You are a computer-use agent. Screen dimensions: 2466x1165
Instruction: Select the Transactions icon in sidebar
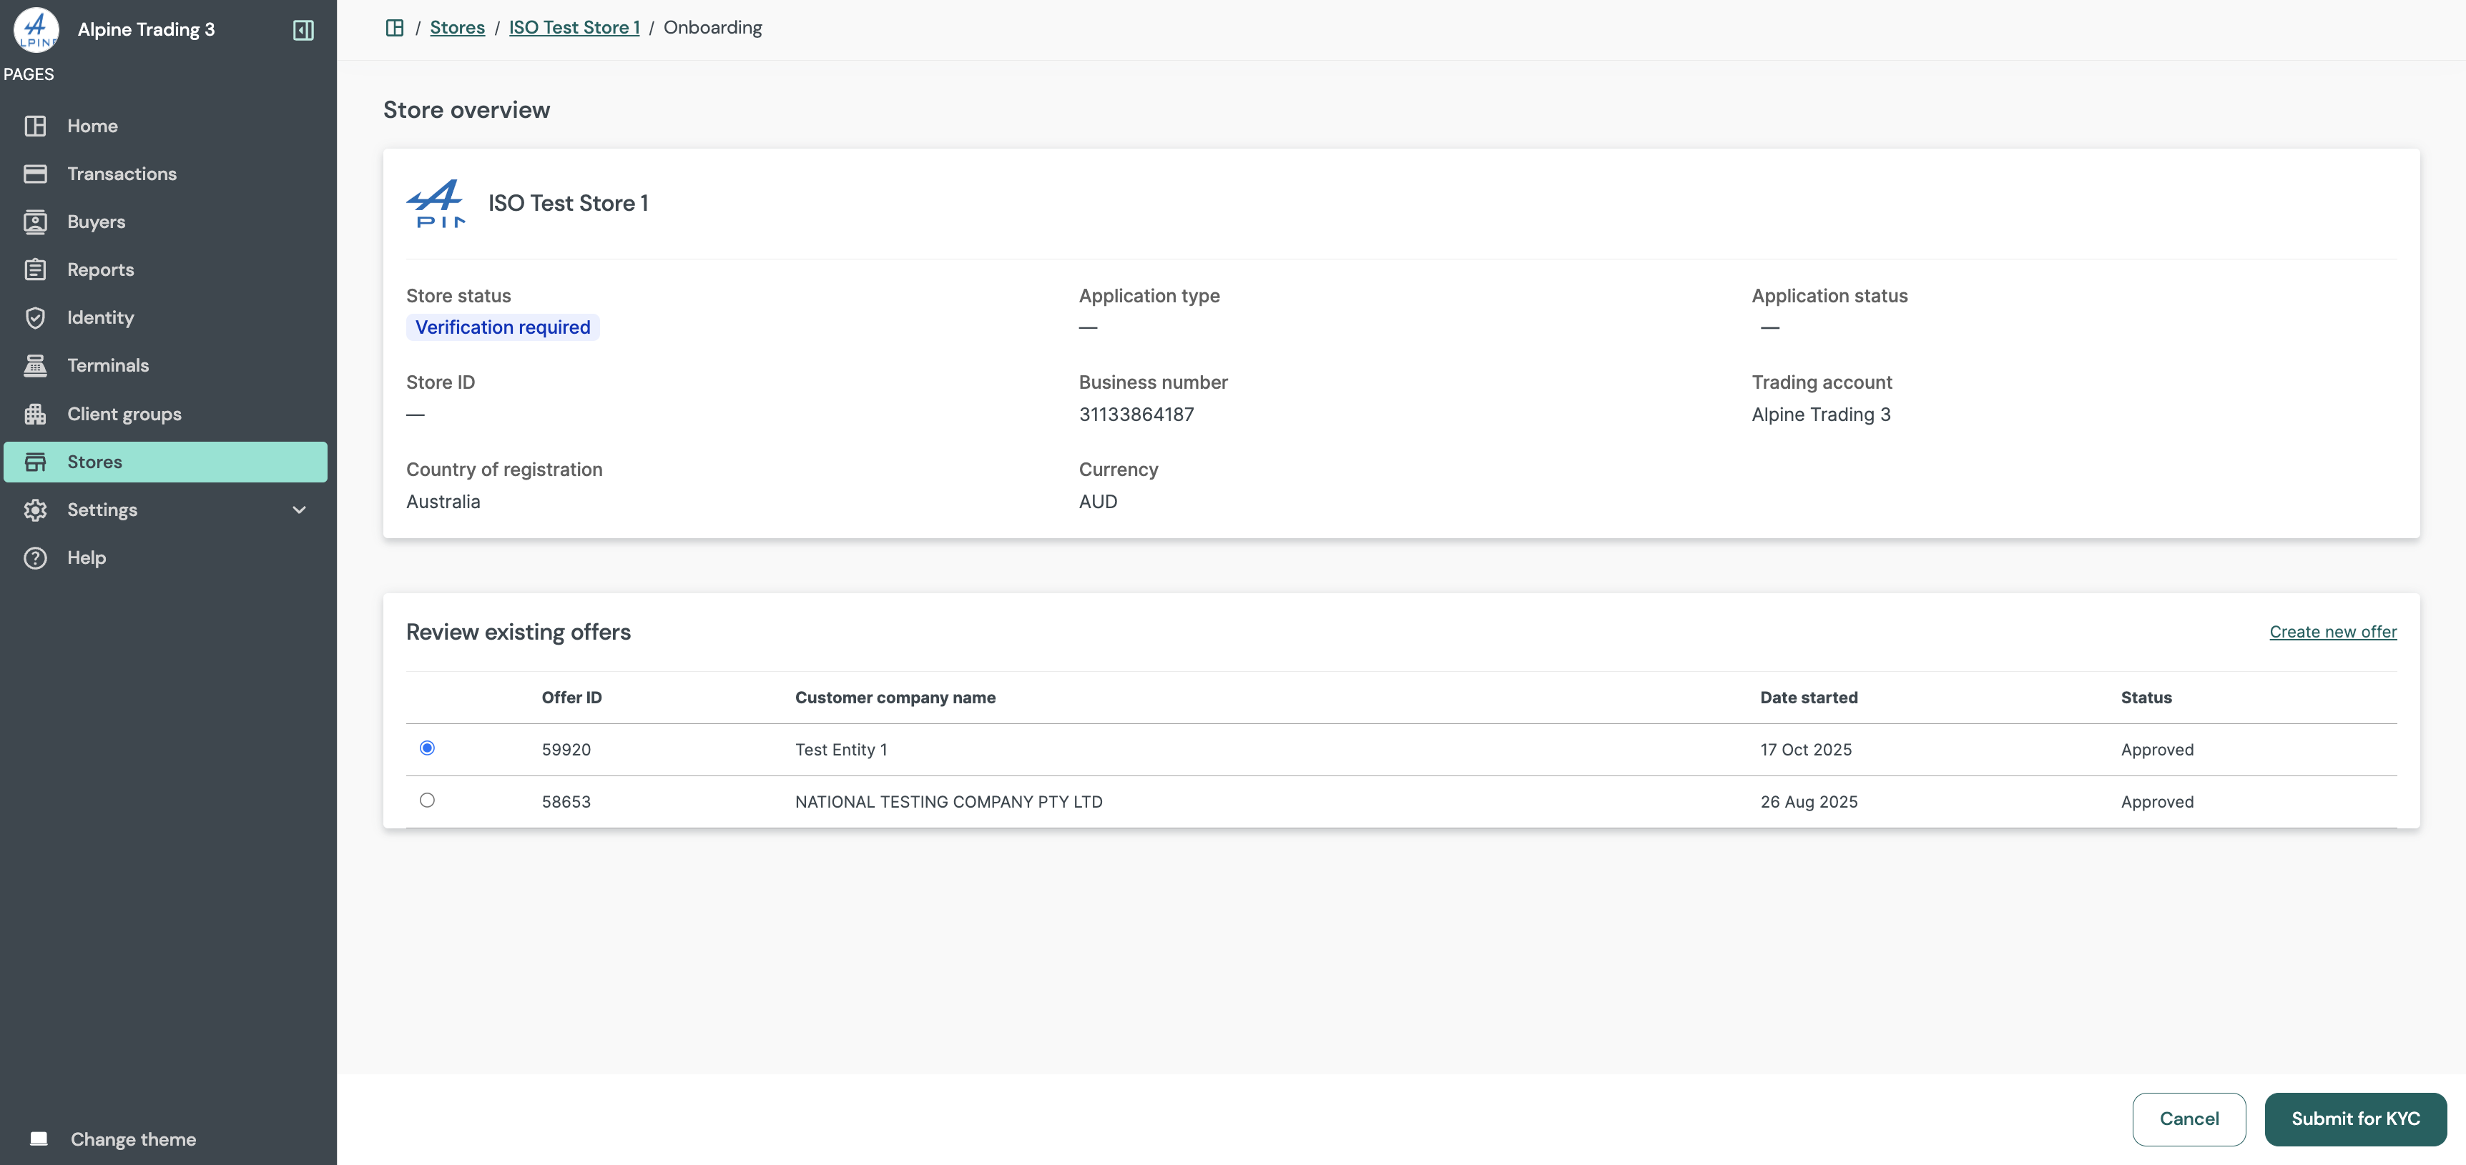point(36,173)
